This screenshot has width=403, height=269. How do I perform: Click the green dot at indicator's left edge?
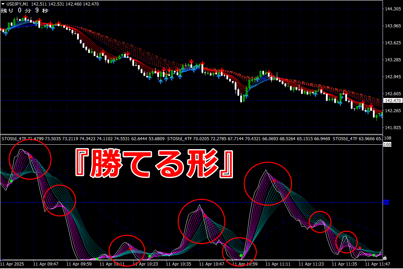11,181
